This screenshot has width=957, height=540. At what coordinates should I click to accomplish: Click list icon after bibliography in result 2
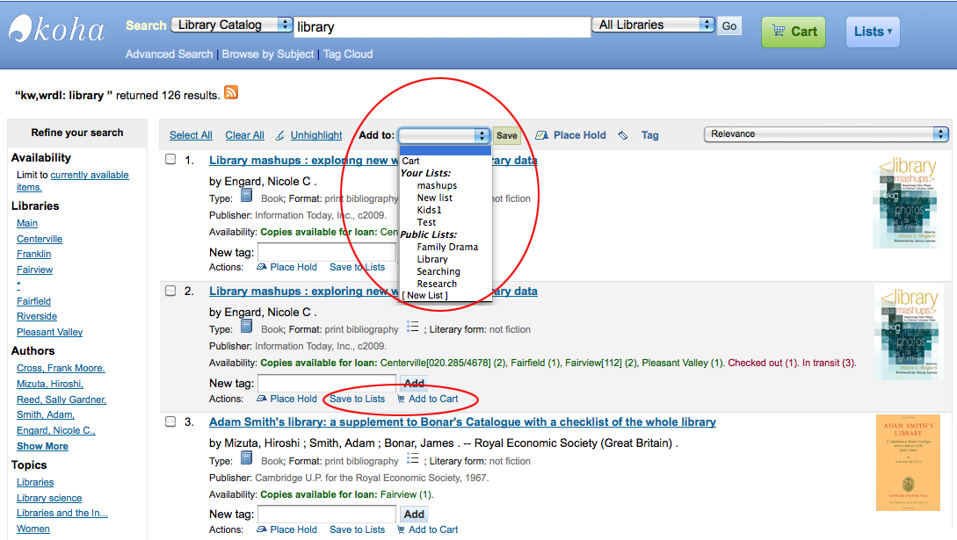[x=412, y=328]
